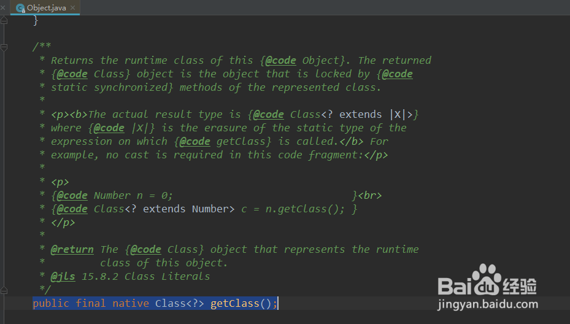
Task: Click 'n.getClass();' in the Javadoc example
Action: [304, 209]
